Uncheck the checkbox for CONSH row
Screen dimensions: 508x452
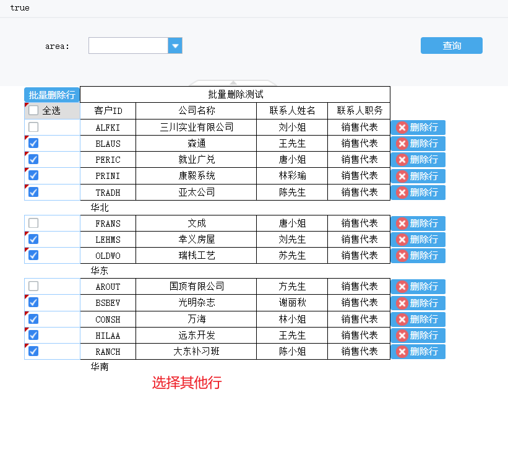click(33, 319)
